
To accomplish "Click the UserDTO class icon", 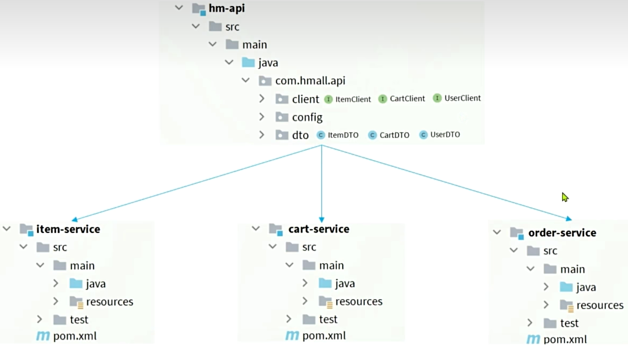I will pos(423,135).
